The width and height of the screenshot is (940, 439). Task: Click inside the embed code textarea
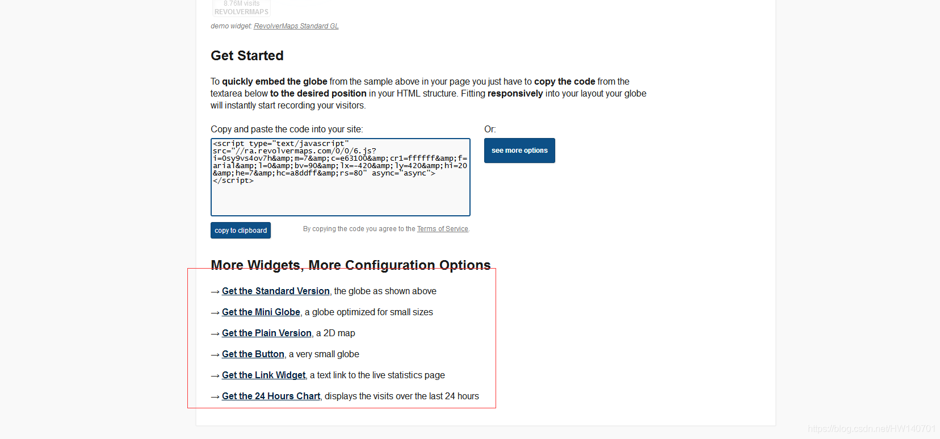click(341, 177)
